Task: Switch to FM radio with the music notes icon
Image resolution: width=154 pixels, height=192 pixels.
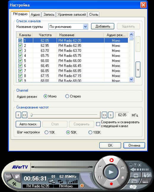Action: click(147, 175)
